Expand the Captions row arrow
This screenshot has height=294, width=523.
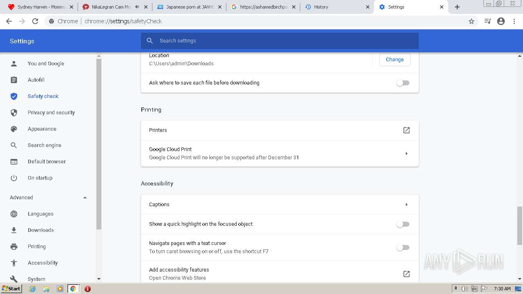tap(406, 205)
